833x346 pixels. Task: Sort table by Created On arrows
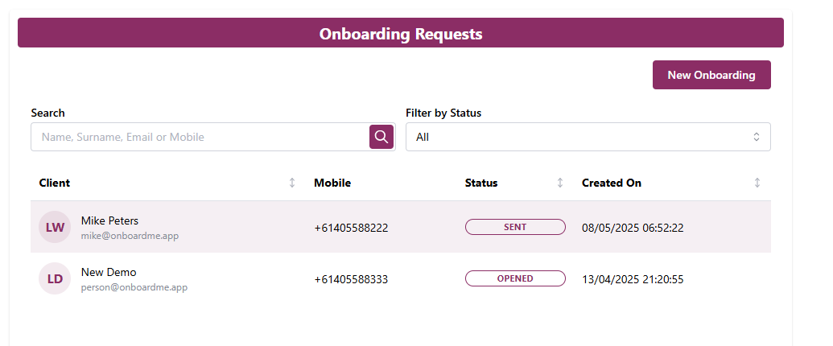coord(757,183)
